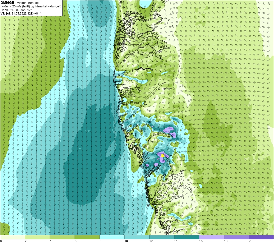274x243 pixels.
Task: Click the darkest purple swatch above 20
Action: click(261, 237)
